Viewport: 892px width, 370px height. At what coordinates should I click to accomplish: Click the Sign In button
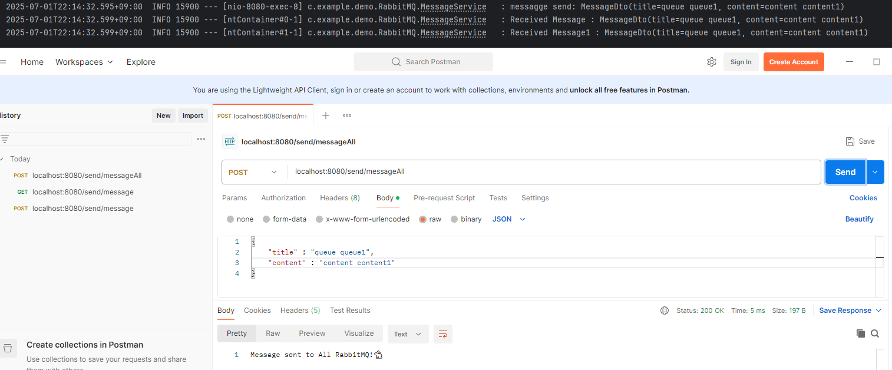pos(741,62)
